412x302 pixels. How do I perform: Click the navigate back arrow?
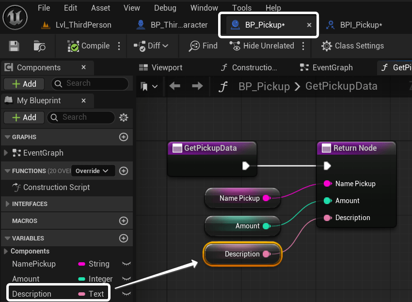pos(175,86)
